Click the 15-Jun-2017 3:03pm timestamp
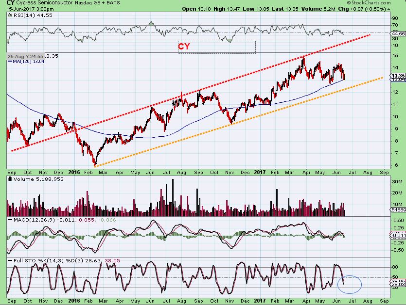Screen dimensions: 406x305 (x=30, y=9)
